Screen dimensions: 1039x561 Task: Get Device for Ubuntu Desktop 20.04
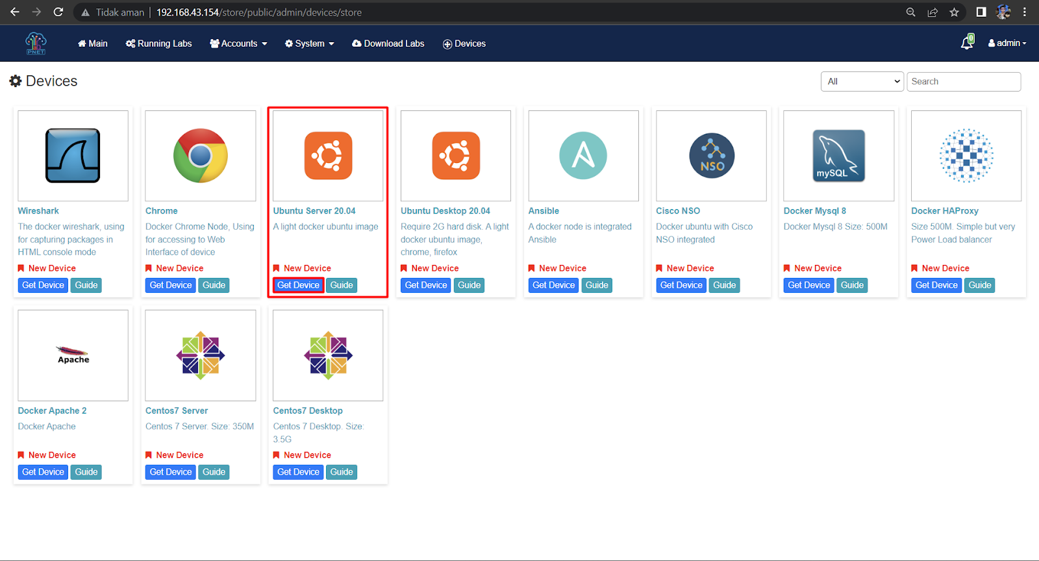(x=426, y=285)
